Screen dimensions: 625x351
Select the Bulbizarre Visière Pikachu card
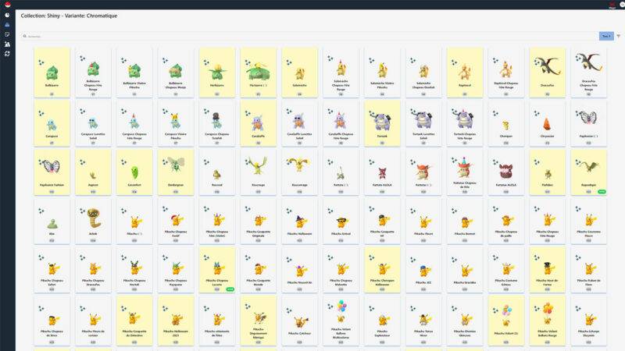134,73
